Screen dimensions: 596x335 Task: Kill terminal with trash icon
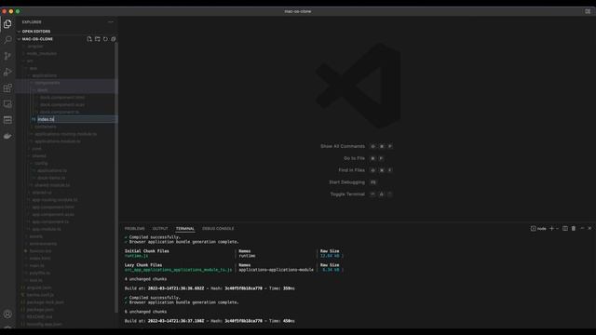(x=574, y=229)
